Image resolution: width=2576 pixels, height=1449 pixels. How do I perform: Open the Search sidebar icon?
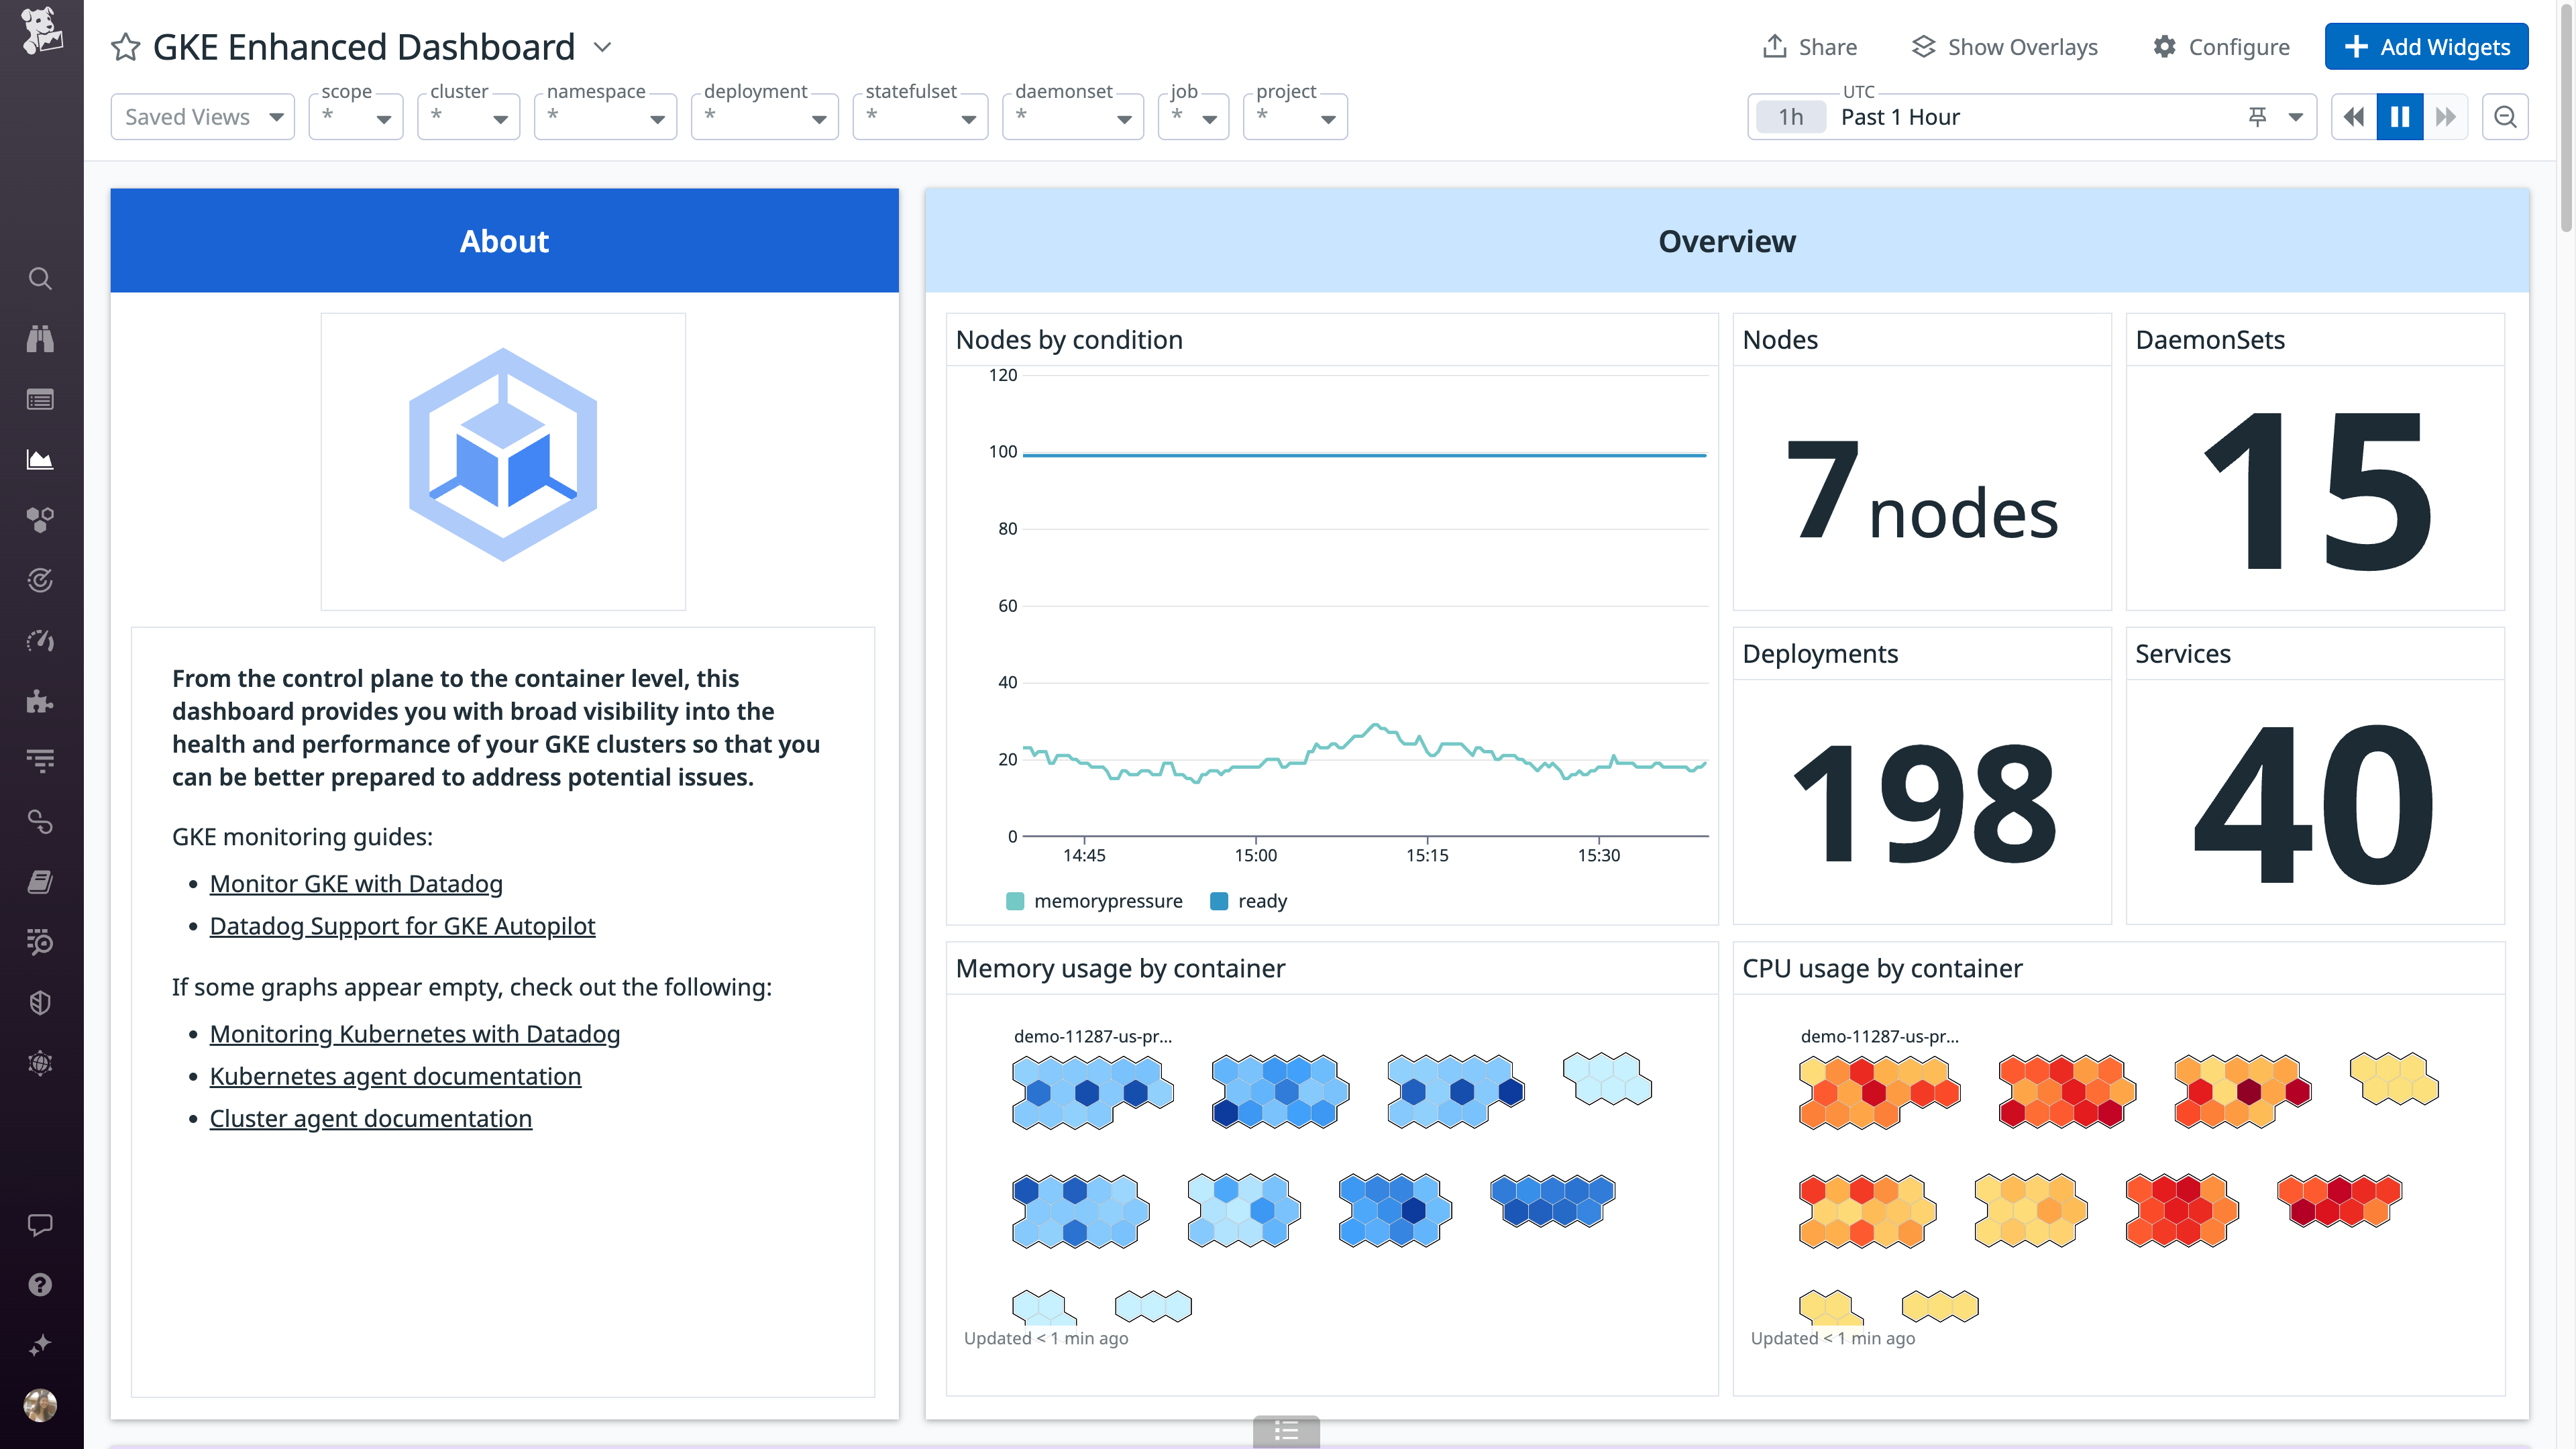(40, 279)
